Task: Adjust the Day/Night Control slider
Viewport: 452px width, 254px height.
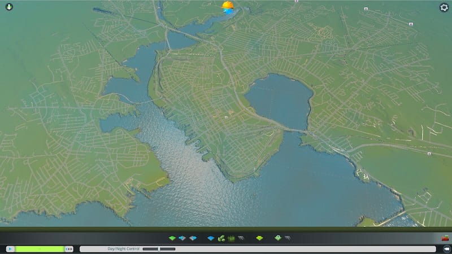Action: point(160,249)
